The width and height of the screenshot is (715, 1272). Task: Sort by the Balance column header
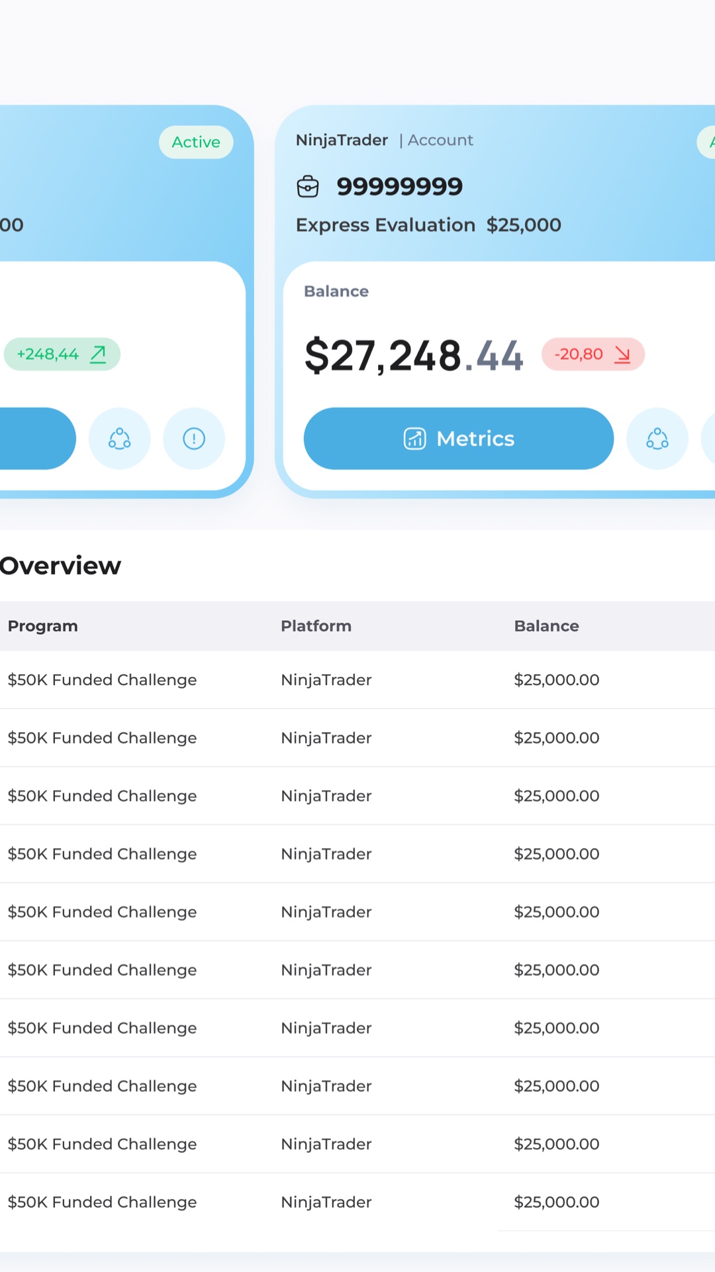tap(546, 626)
